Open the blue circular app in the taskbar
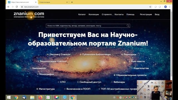178x100 pixels. 65,97
